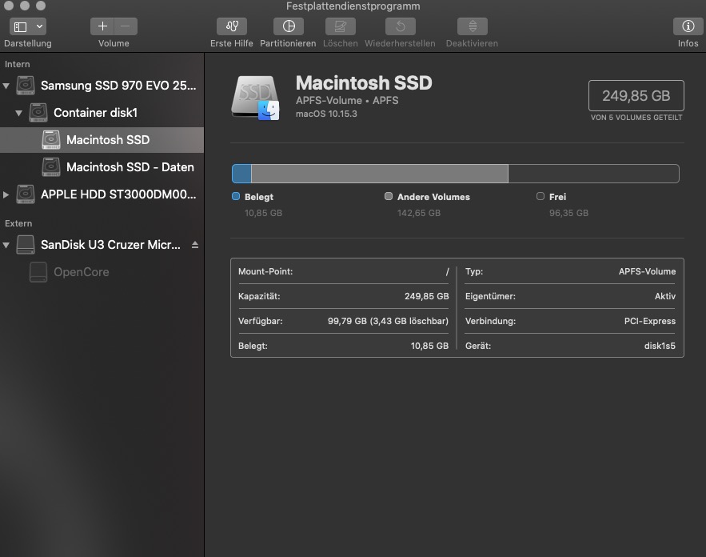Click the Gerät value disk1s5
The image size is (706, 557).
click(660, 346)
